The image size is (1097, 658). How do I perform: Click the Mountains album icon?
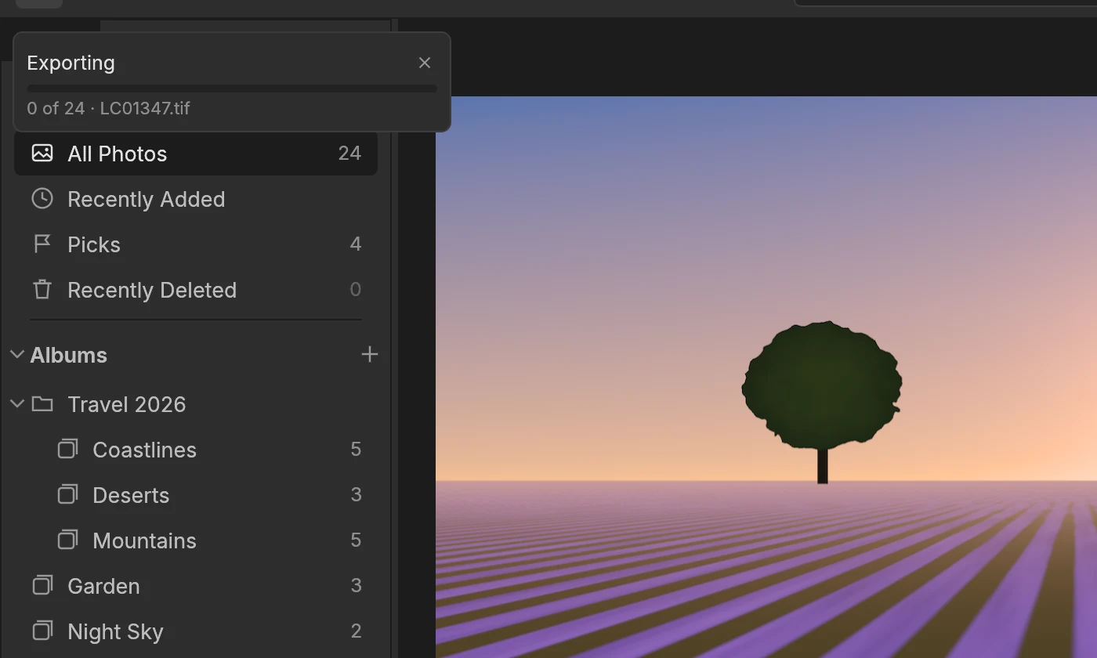point(67,540)
